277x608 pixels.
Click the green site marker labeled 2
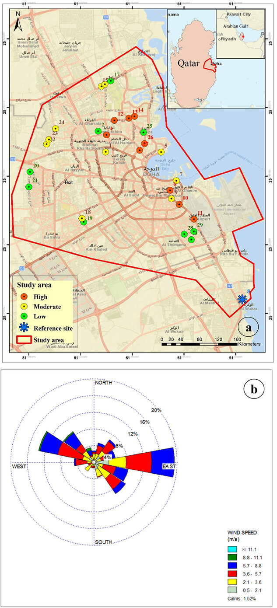point(98,131)
